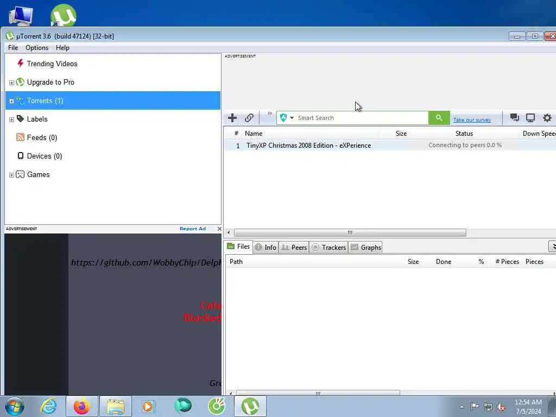The image size is (556, 417).
Task: Click the green Smart Search magnifier button
Action: click(x=439, y=118)
